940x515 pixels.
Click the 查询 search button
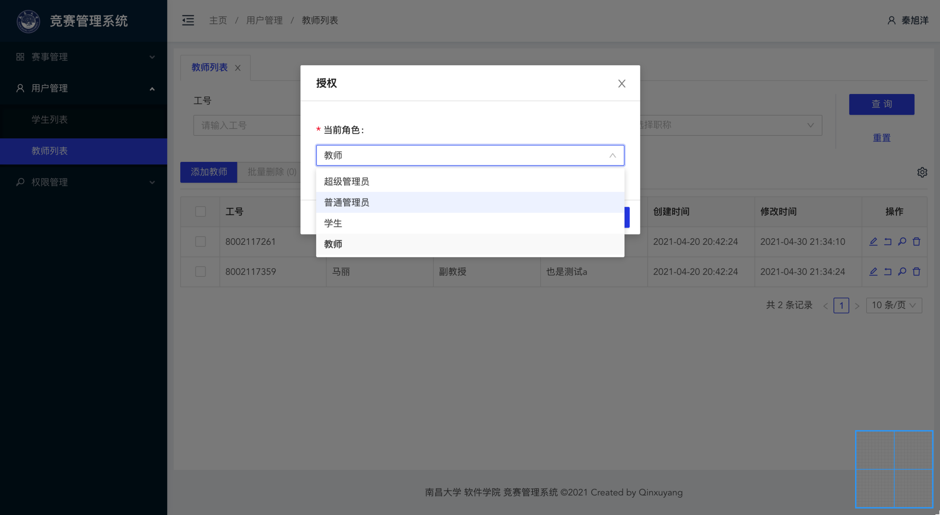(881, 104)
